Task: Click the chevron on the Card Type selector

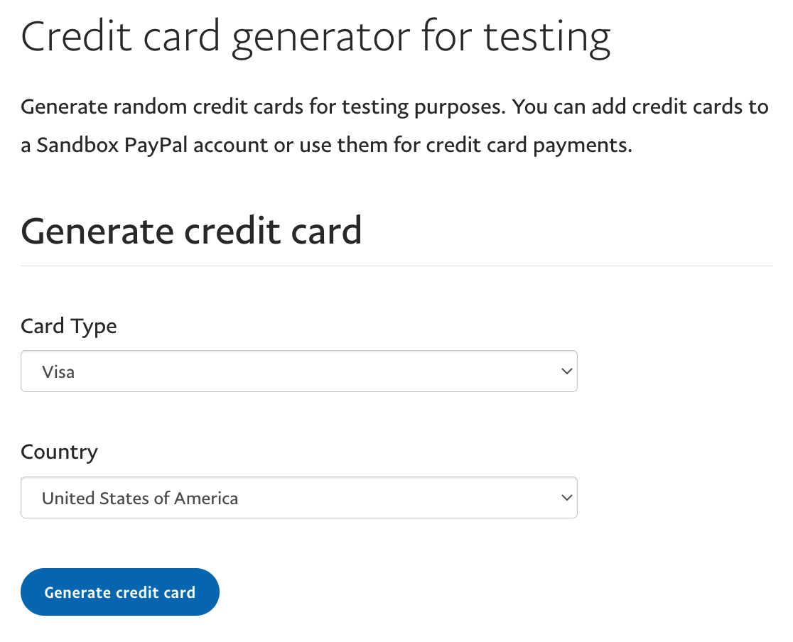Action: click(x=566, y=371)
